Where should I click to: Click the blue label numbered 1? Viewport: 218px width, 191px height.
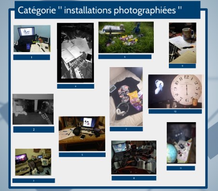[x=32, y=57]
